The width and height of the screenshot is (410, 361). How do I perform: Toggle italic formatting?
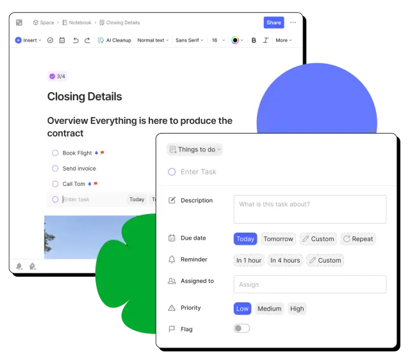click(266, 40)
